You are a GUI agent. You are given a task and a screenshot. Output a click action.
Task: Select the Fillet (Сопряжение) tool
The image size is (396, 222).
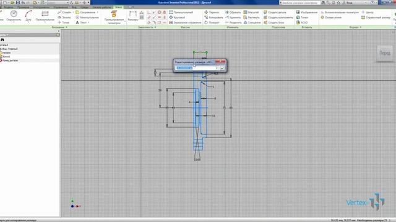[x=85, y=12]
